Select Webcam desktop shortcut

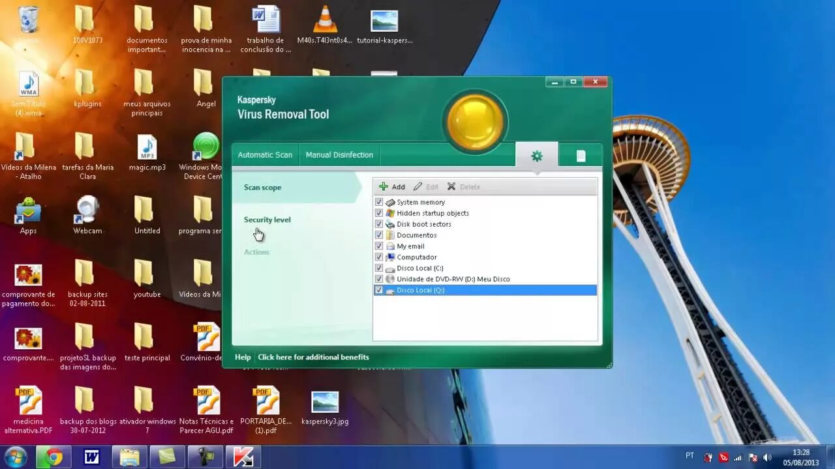click(87, 216)
